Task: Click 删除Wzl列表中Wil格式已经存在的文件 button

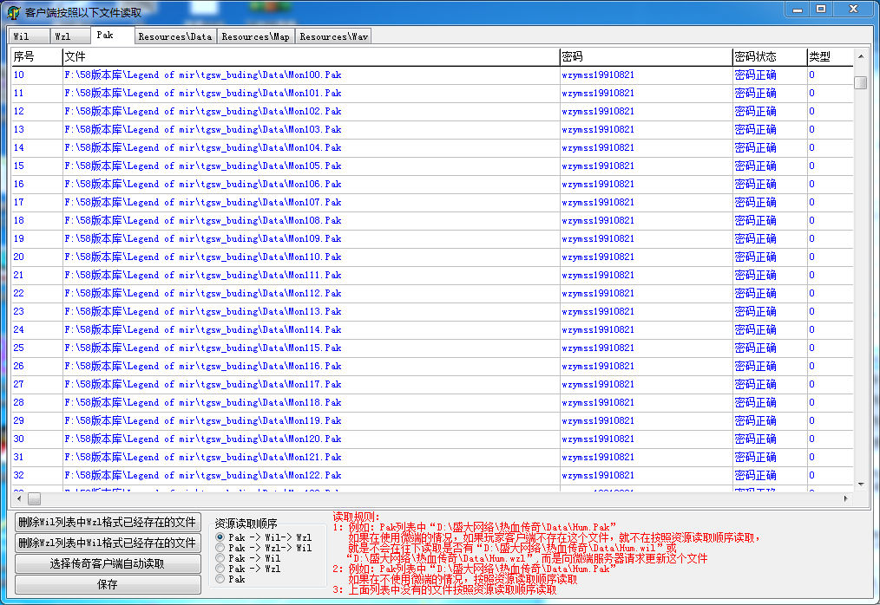Action: [x=108, y=543]
